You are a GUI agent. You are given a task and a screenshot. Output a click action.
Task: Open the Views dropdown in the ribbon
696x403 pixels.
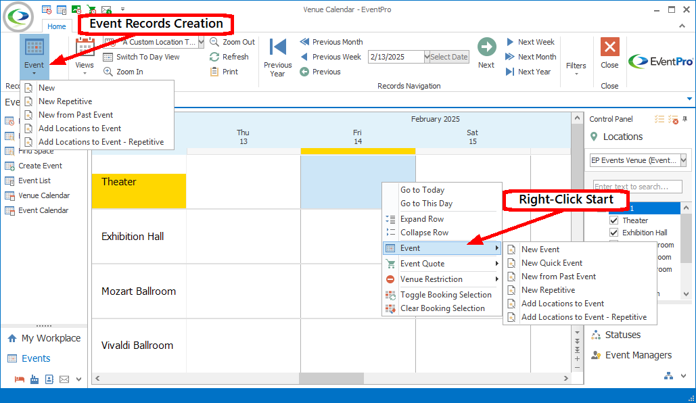(85, 56)
